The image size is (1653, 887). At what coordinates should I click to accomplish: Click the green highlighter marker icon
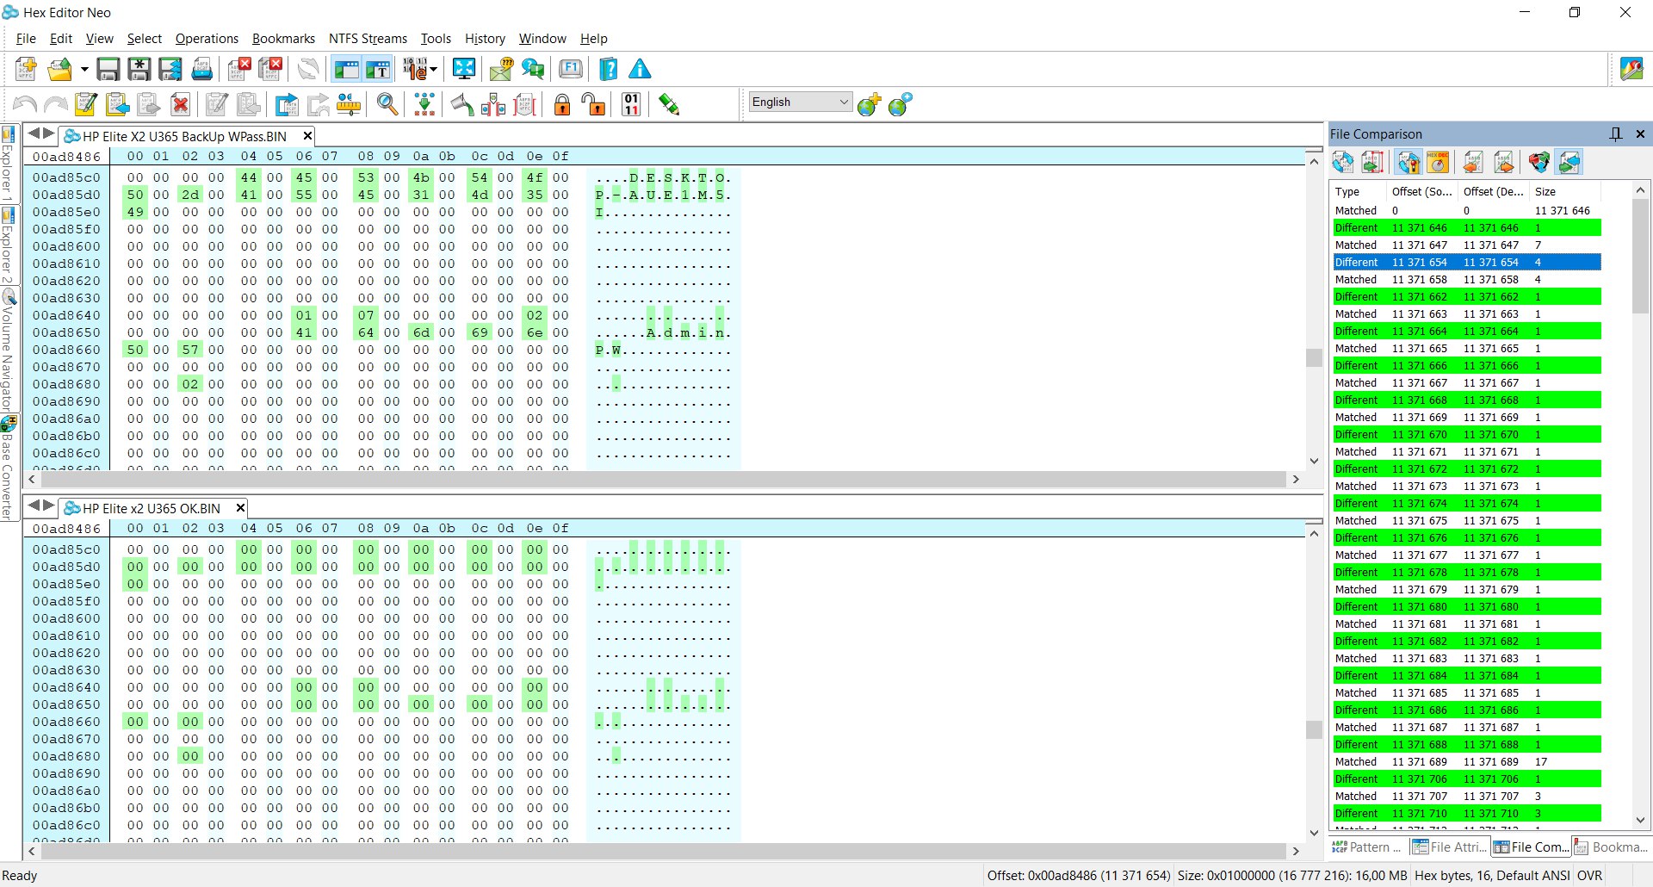tap(669, 105)
